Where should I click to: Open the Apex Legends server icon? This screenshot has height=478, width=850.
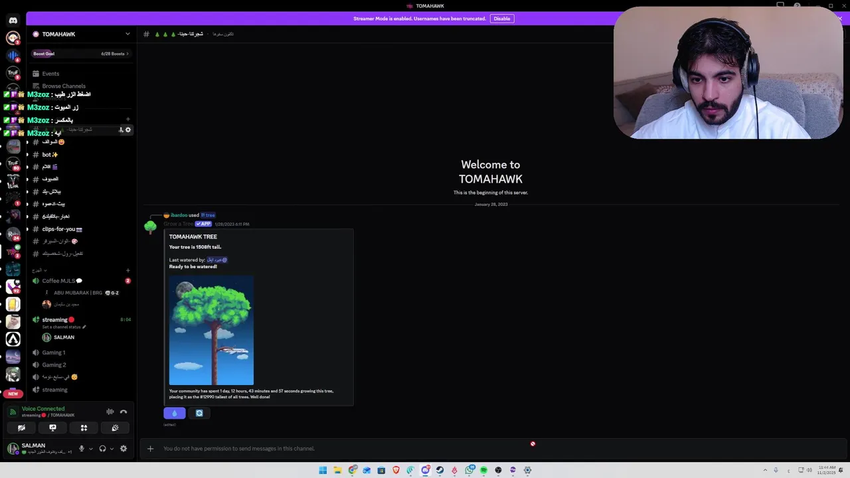coord(13,339)
